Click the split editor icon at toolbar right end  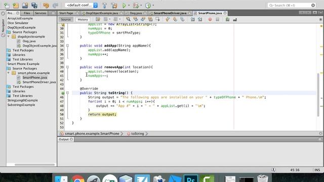pyautogui.click(x=320, y=19)
